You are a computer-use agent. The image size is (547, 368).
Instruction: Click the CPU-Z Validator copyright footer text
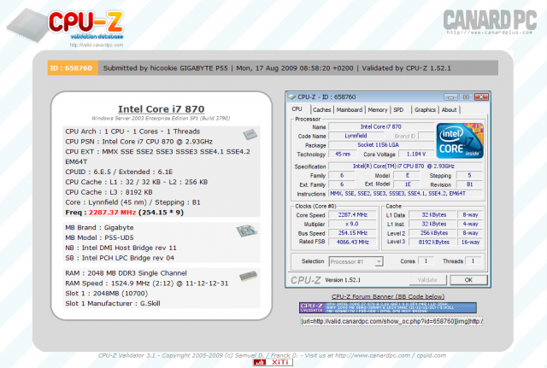click(272, 355)
